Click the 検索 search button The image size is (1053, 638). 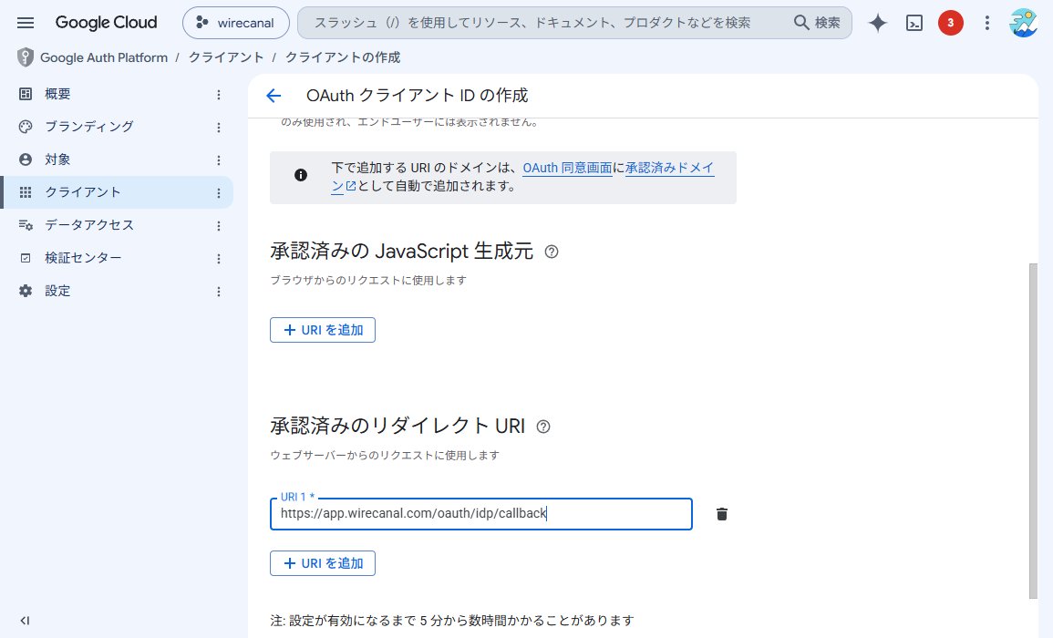pos(817,23)
